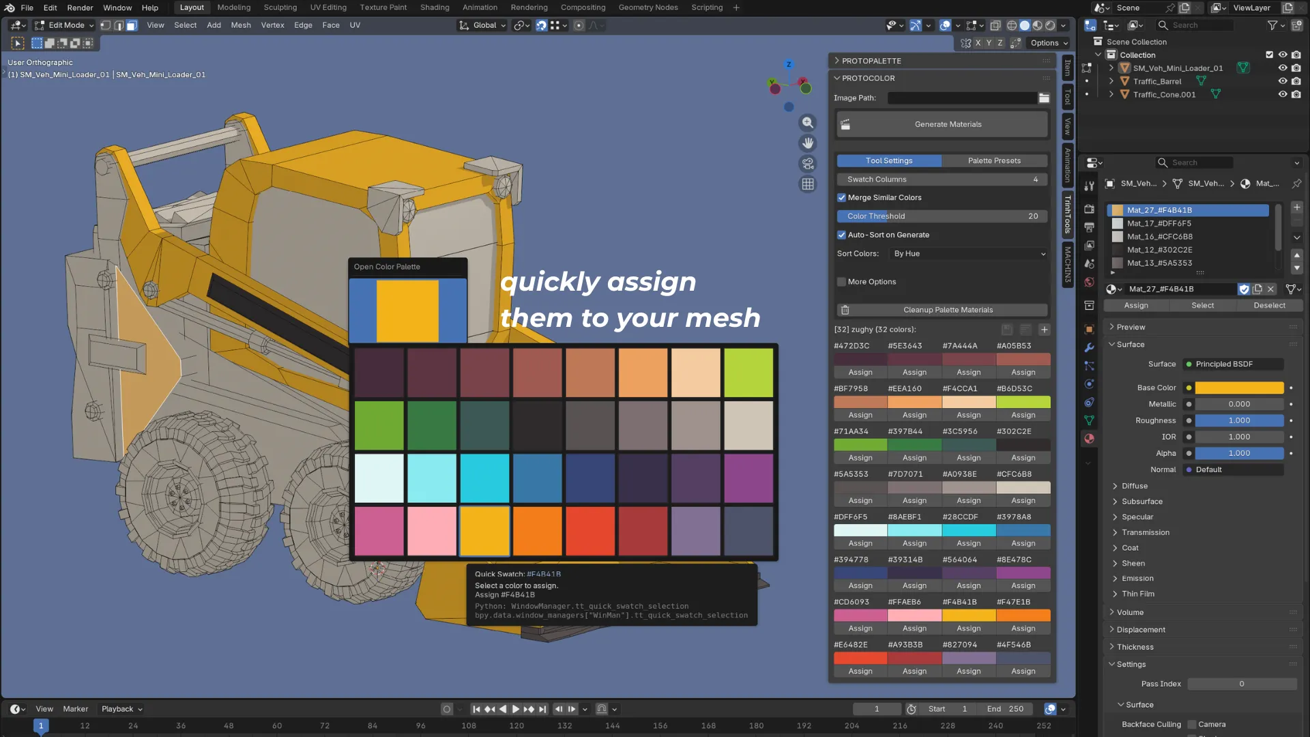Switch to the Palette Presets tab
The height and width of the screenshot is (737, 1310).
994,161
